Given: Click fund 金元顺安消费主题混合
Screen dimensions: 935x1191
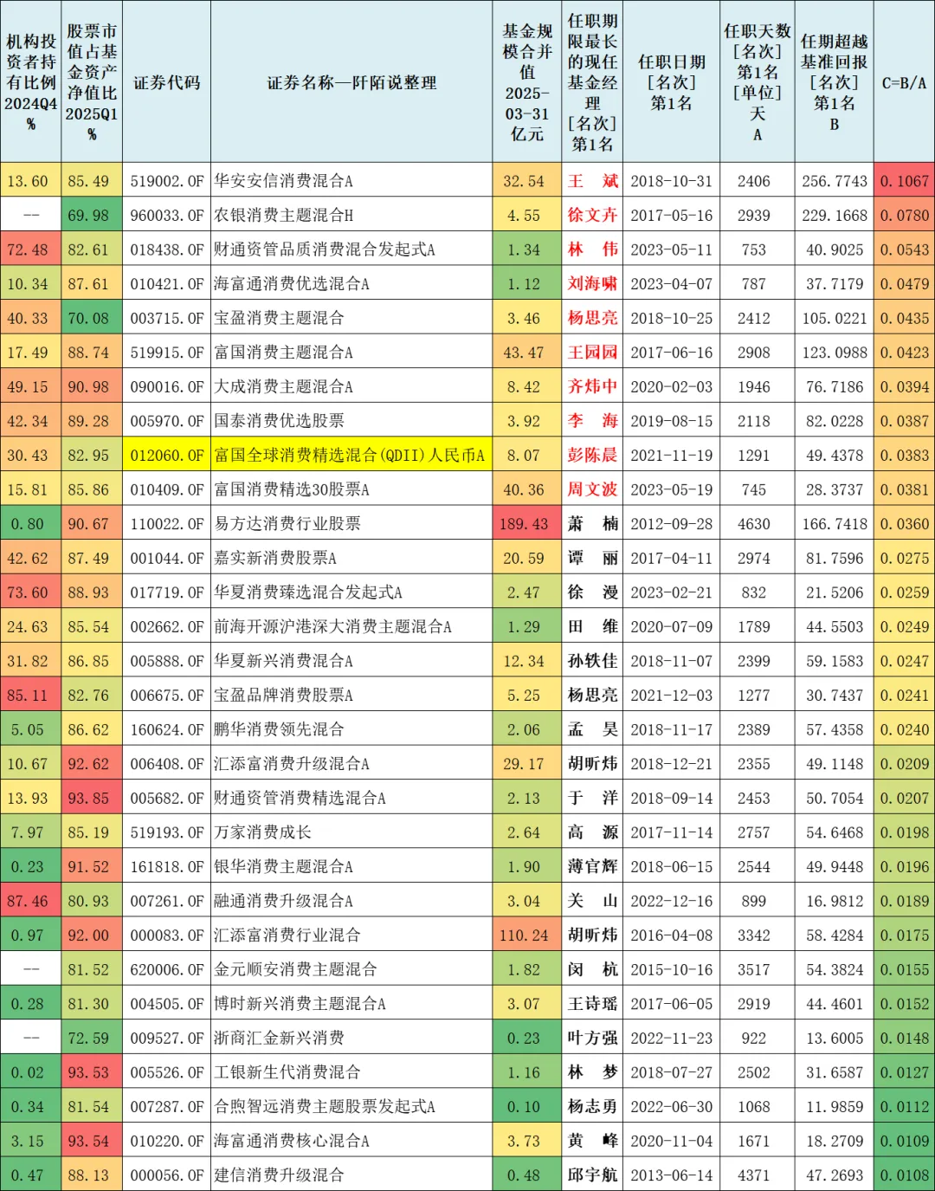Looking at the screenshot, I should click(x=296, y=969).
